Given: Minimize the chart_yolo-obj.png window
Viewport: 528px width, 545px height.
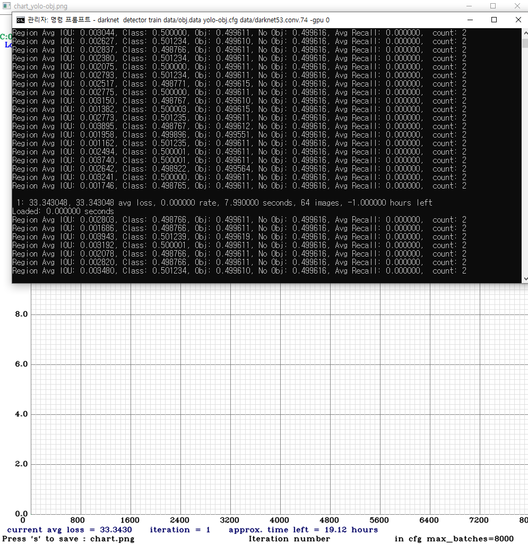Looking at the screenshot, I should tap(469, 6).
